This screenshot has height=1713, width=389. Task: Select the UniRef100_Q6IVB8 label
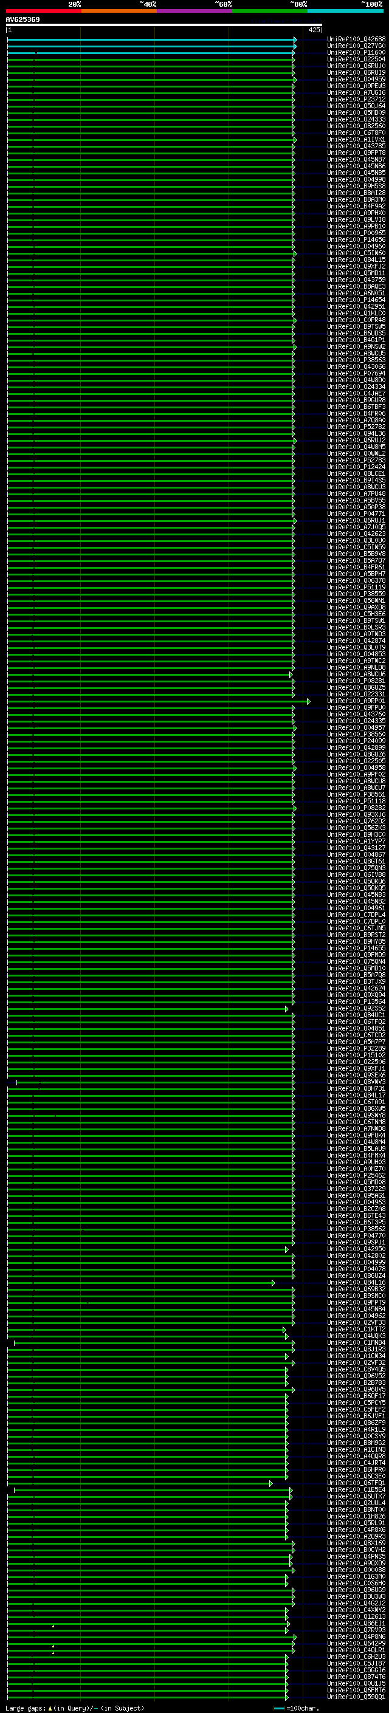(x=356, y=874)
